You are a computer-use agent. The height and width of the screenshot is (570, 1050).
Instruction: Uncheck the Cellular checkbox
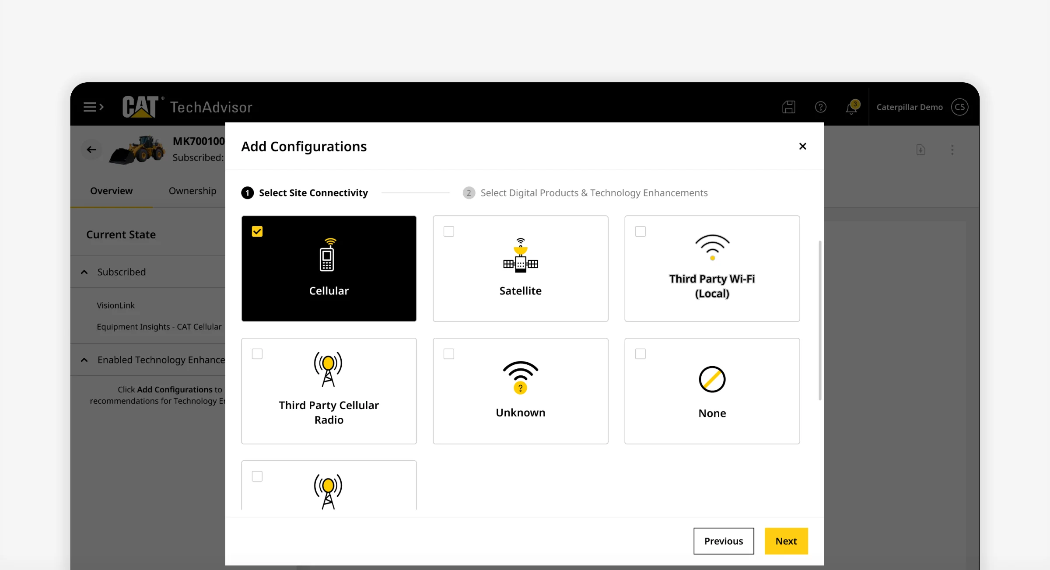257,231
